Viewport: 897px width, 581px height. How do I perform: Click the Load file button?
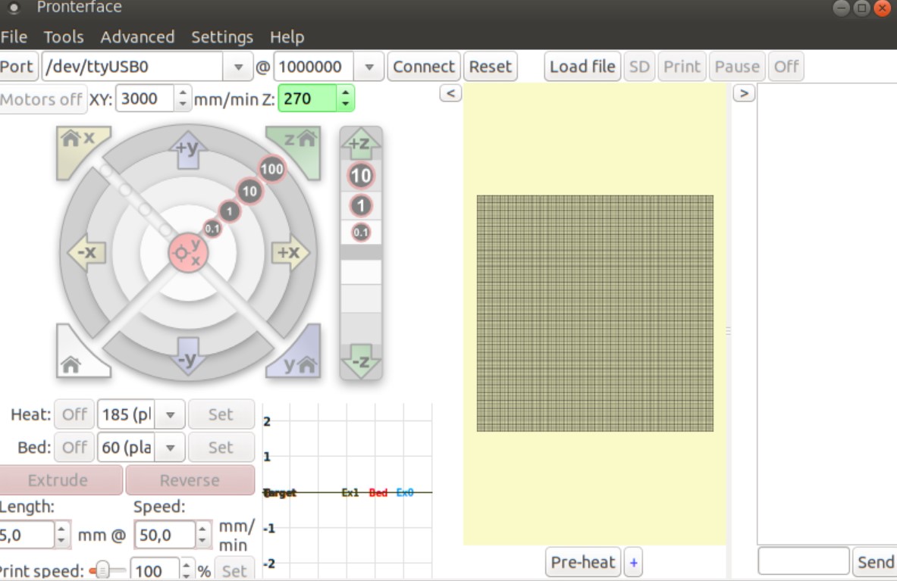(582, 66)
